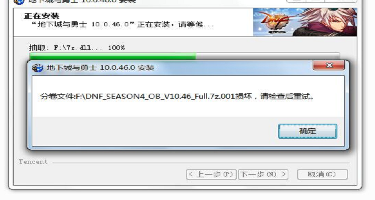Viewport: 375px width, 200px height.
Task: Click the "正在安装，请等候" subtitle text
Action: click(x=123, y=24)
